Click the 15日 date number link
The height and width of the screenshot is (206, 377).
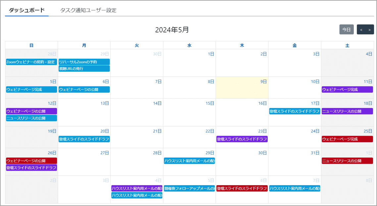coord(210,103)
